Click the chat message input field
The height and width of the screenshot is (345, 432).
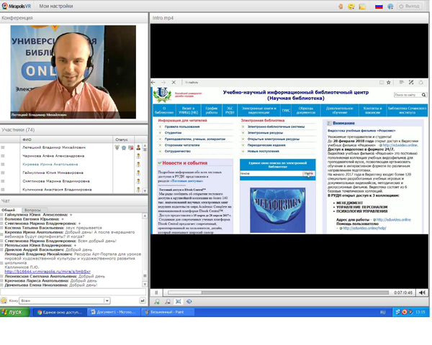(73, 292)
